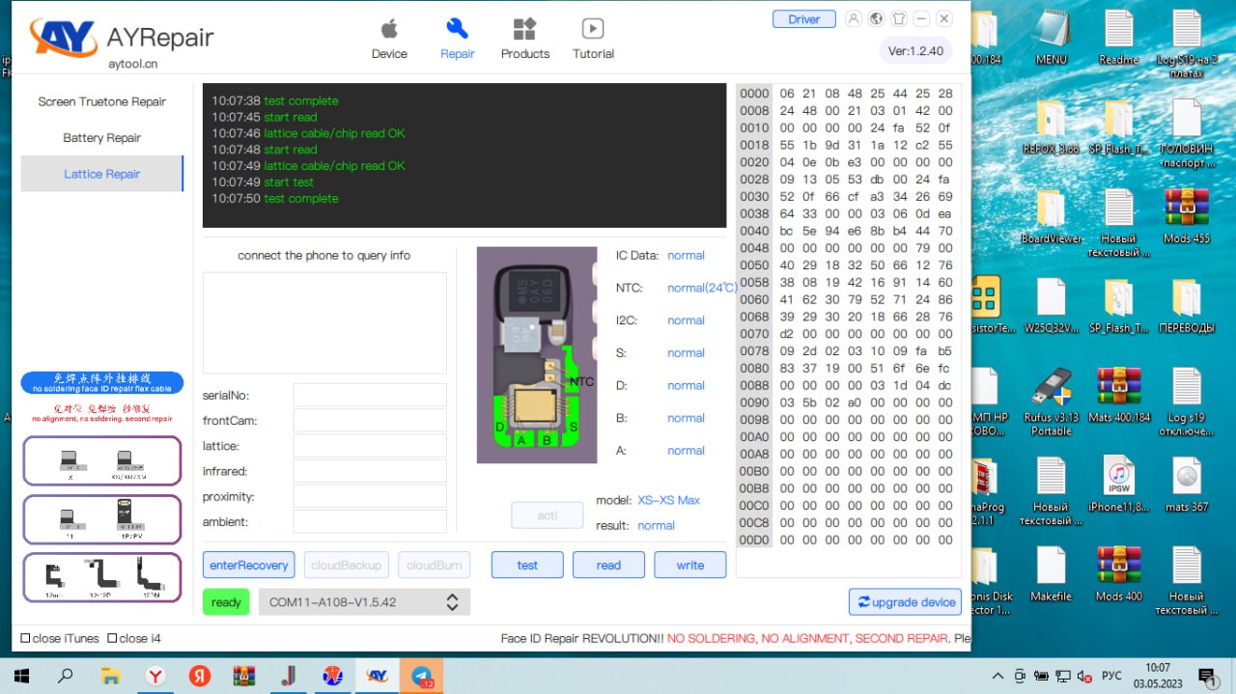Launch Rufus v3.13 Portable
Image resolution: width=1236 pixels, height=694 pixels.
pyautogui.click(x=1051, y=402)
